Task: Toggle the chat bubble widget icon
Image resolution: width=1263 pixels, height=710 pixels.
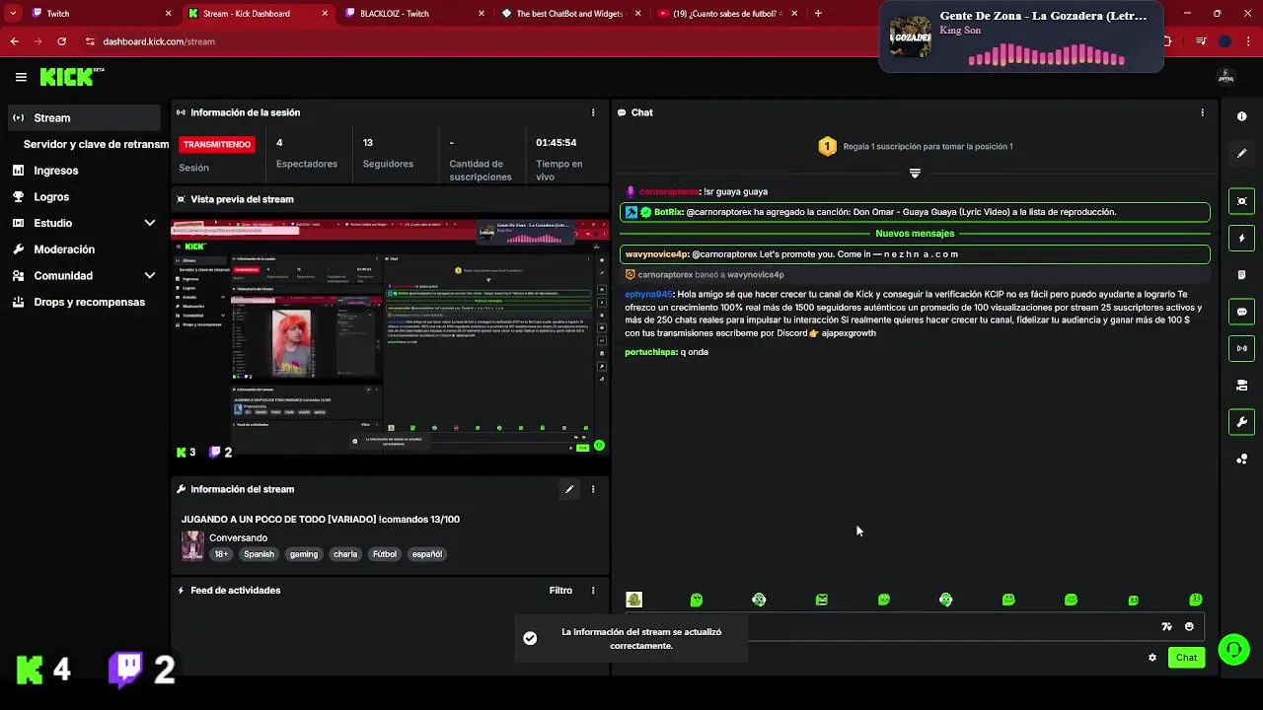Action: click(x=1241, y=312)
